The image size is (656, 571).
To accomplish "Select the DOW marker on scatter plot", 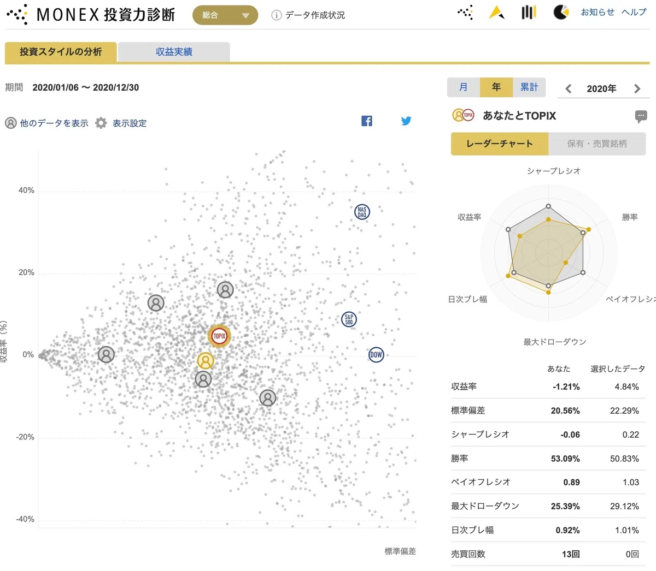I will coord(376,355).
